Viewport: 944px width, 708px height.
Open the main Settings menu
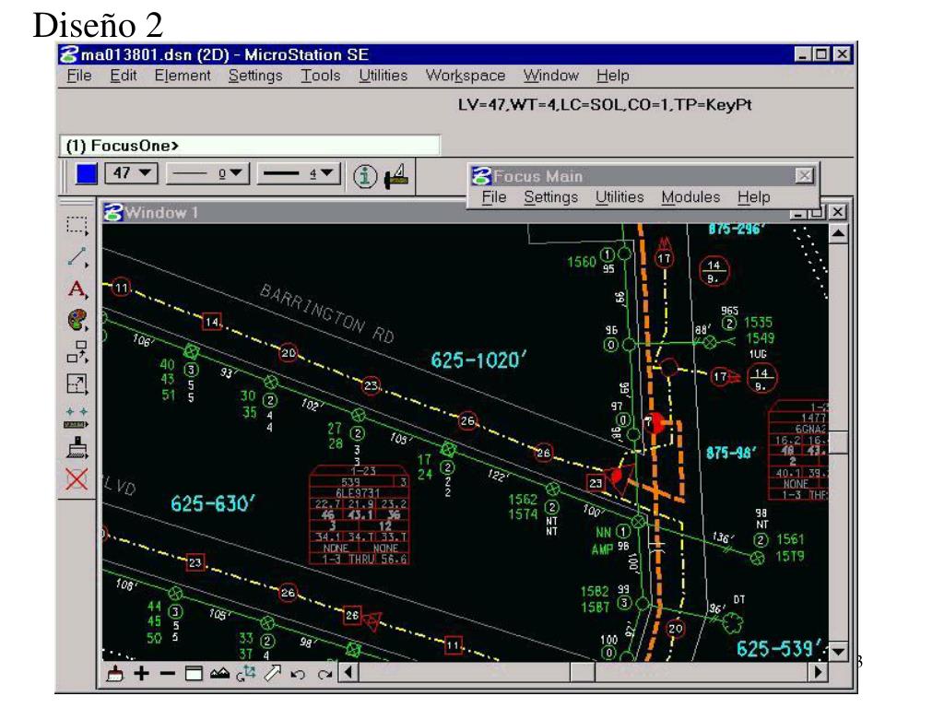[255, 76]
